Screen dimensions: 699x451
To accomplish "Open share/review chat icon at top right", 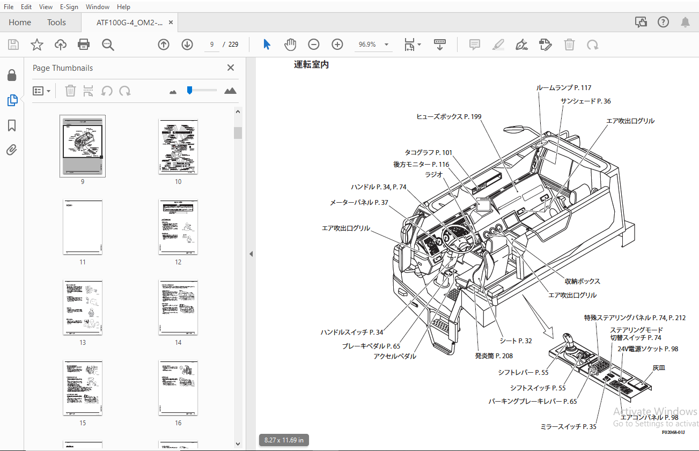I will [641, 22].
